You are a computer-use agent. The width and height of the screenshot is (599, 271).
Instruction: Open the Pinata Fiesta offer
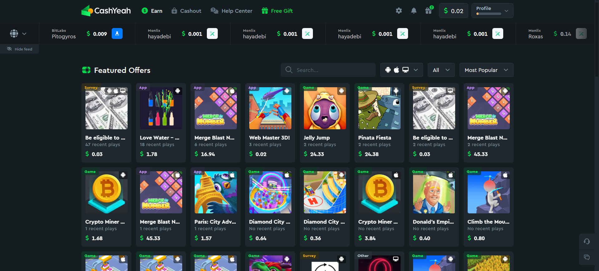[379, 123]
